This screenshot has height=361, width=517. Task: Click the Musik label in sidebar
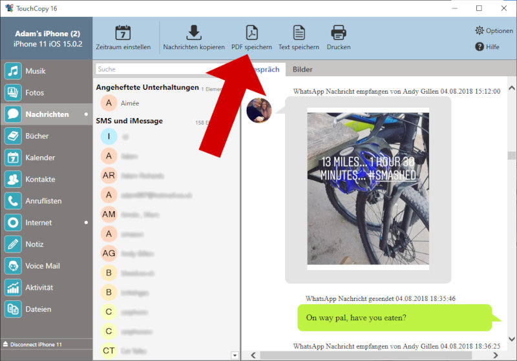point(36,71)
